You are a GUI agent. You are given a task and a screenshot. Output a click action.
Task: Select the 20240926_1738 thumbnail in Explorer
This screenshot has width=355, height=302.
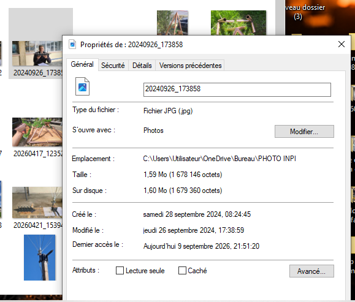click(37, 53)
